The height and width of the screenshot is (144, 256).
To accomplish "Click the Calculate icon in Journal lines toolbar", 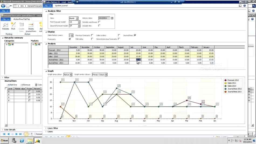I will [x=36, y=85].
